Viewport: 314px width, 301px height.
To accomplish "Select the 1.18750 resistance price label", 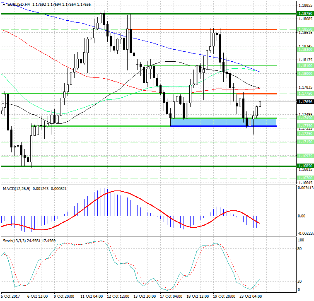I will point(305,14).
